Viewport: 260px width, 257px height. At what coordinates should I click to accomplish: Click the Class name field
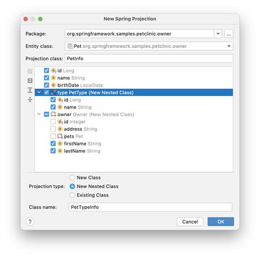150,207
